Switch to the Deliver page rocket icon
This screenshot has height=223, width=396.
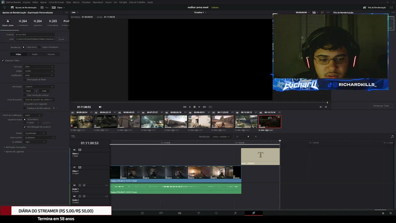pyautogui.click(x=254, y=213)
